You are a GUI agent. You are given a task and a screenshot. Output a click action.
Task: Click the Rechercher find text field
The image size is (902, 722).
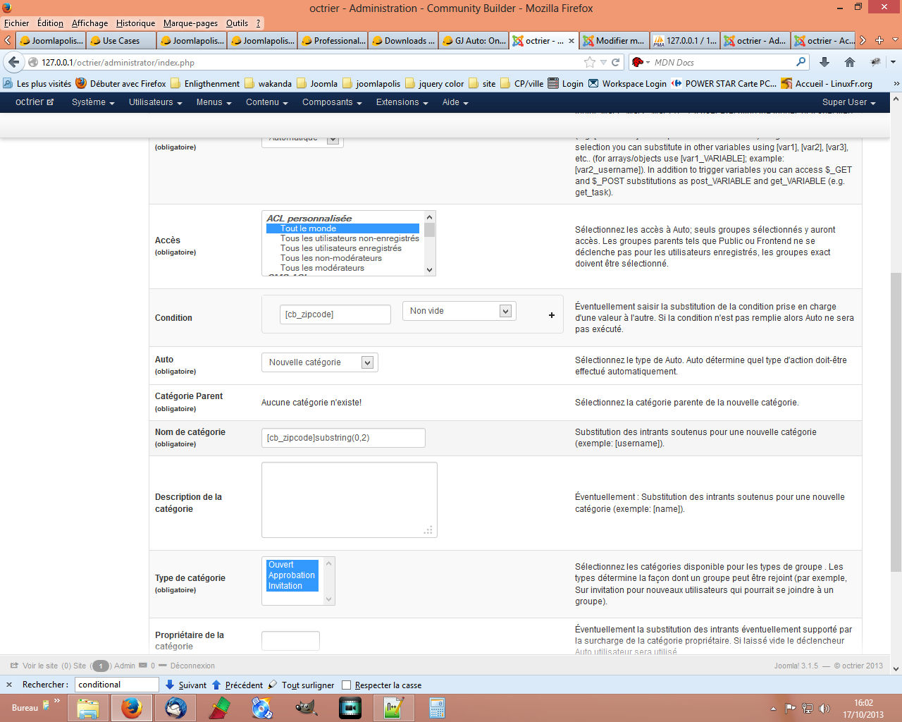click(116, 685)
